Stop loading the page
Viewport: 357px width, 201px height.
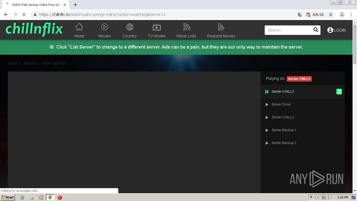click(x=24, y=15)
